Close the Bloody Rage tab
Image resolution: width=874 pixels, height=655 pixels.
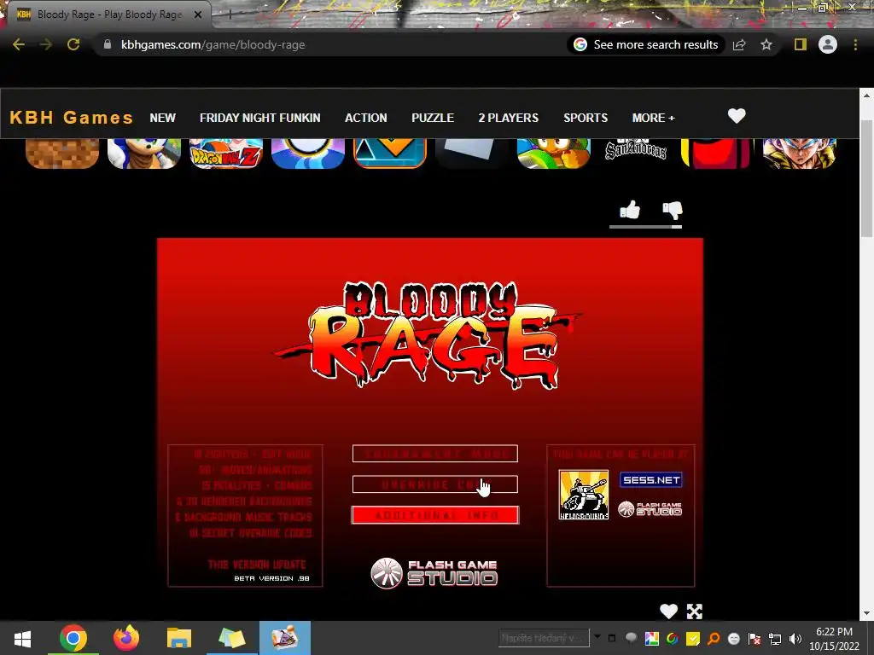198,14
